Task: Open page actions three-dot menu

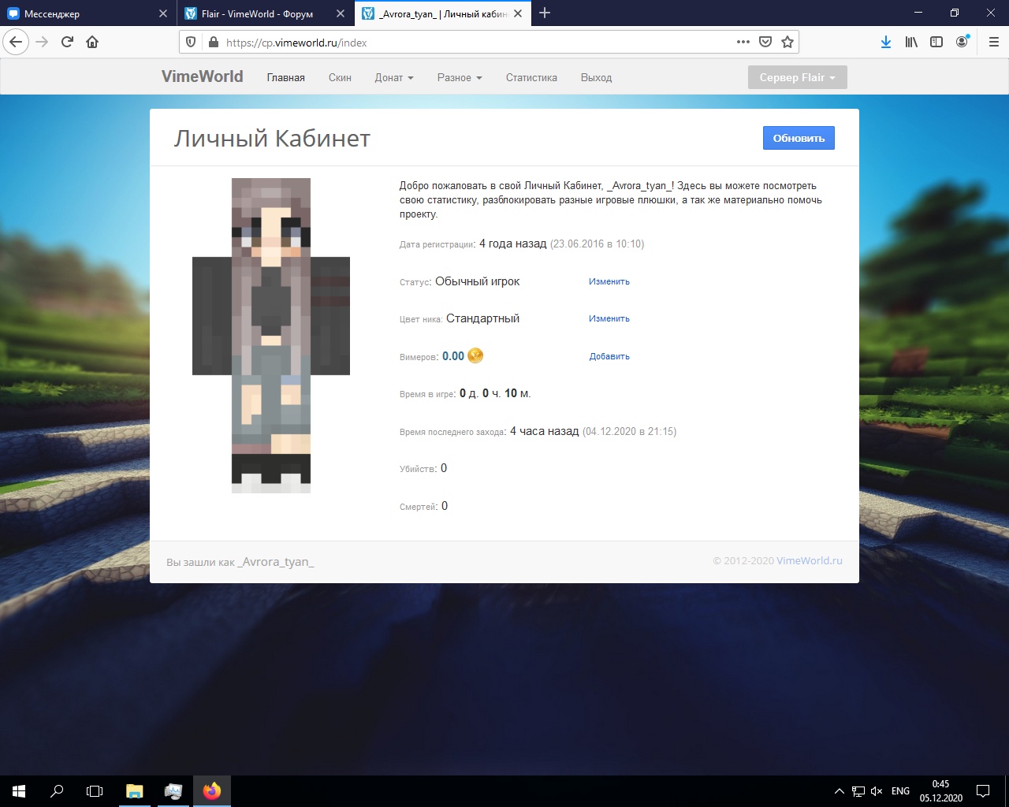Action: coord(743,42)
